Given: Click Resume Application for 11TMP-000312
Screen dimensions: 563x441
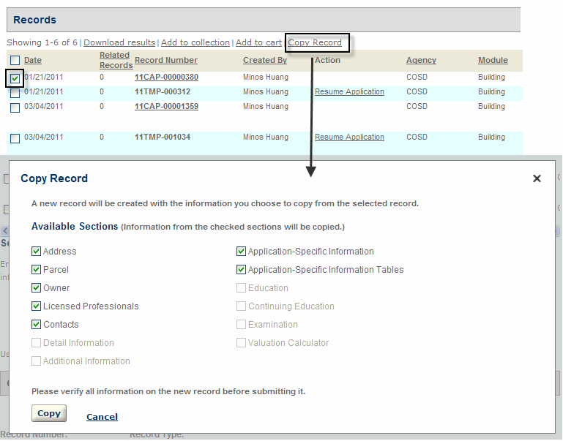Looking at the screenshot, I should tap(349, 91).
